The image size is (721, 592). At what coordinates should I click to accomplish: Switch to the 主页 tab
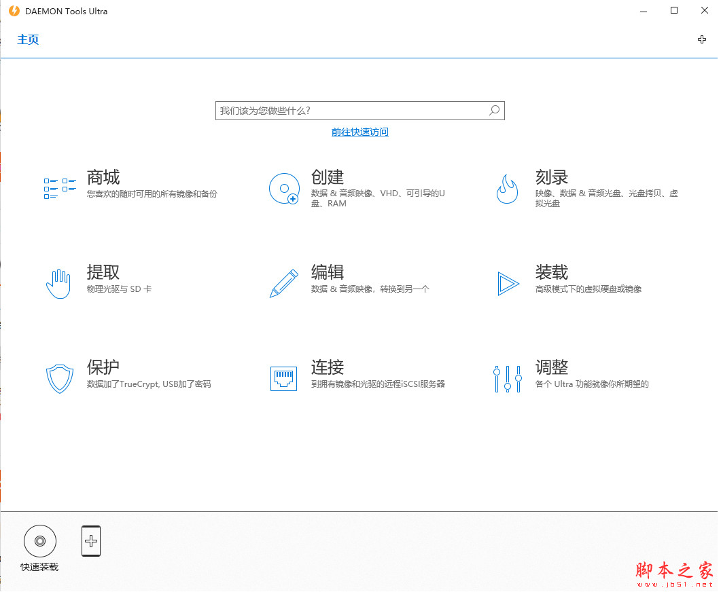pyautogui.click(x=29, y=39)
